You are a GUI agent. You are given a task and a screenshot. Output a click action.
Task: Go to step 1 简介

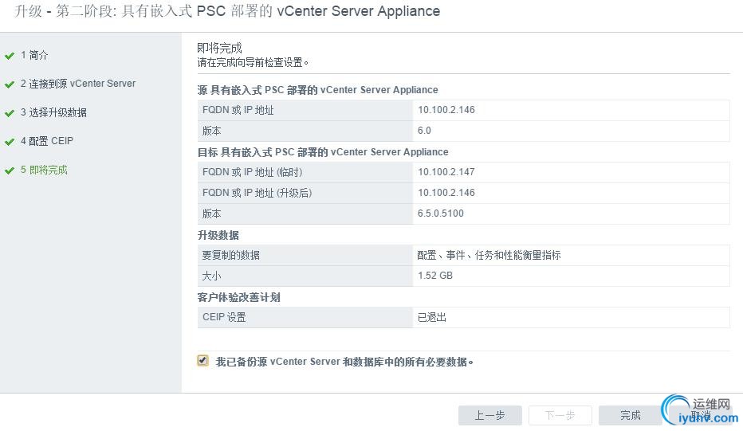point(34,55)
